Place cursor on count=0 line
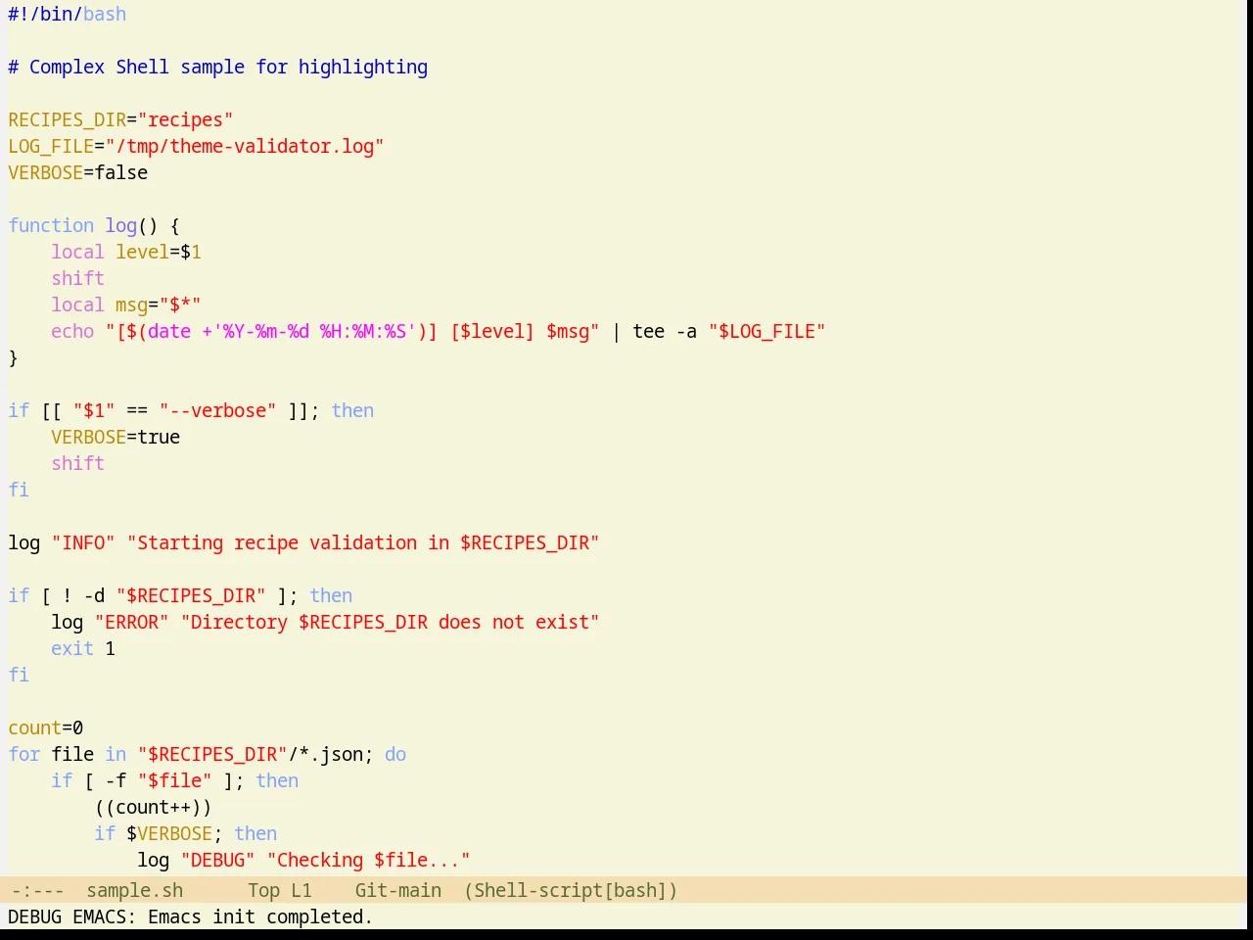 (45, 728)
